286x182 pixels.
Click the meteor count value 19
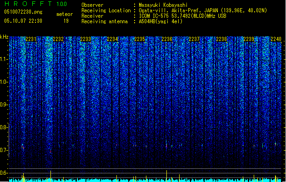[66, 21]
